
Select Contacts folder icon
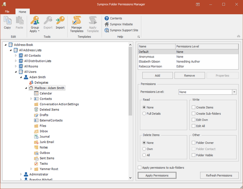tap(36, 99)
